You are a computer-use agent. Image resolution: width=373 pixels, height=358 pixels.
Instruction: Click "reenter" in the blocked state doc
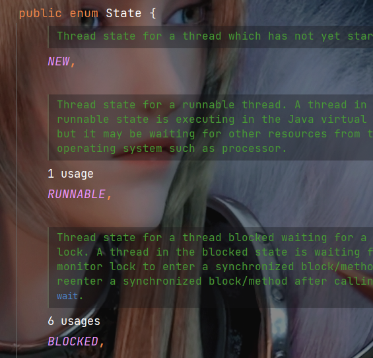(x=80, y=281)
